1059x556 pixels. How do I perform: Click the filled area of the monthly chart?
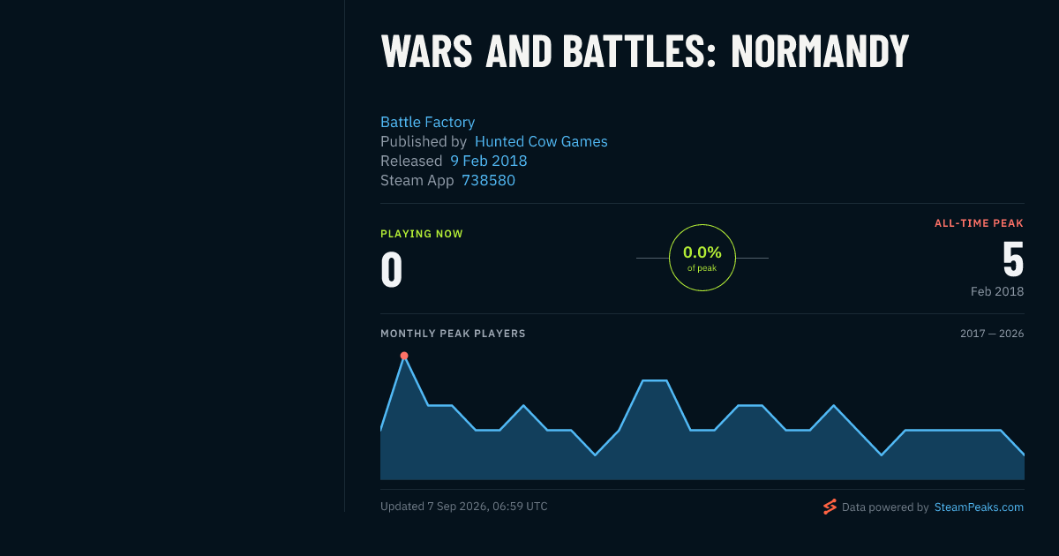click(702, 455)
